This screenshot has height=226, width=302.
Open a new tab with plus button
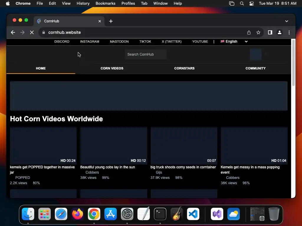coord(111,21)
